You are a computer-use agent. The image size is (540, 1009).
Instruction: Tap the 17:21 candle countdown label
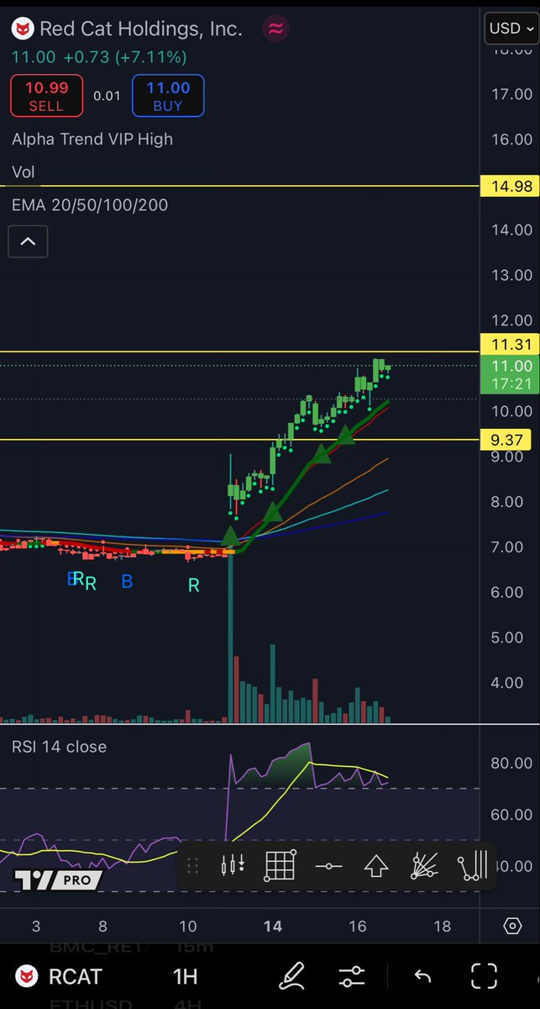[x=511, y=383]
